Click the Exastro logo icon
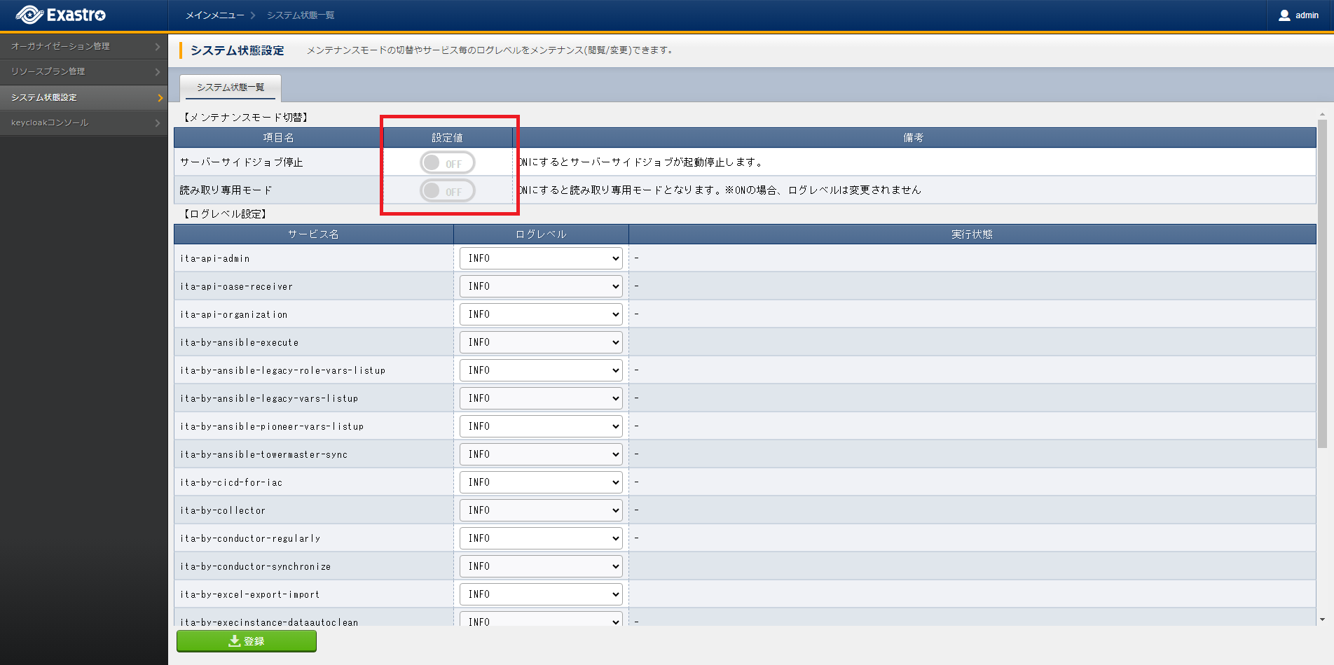This screenshot has height=665, width=1334. 29,15
